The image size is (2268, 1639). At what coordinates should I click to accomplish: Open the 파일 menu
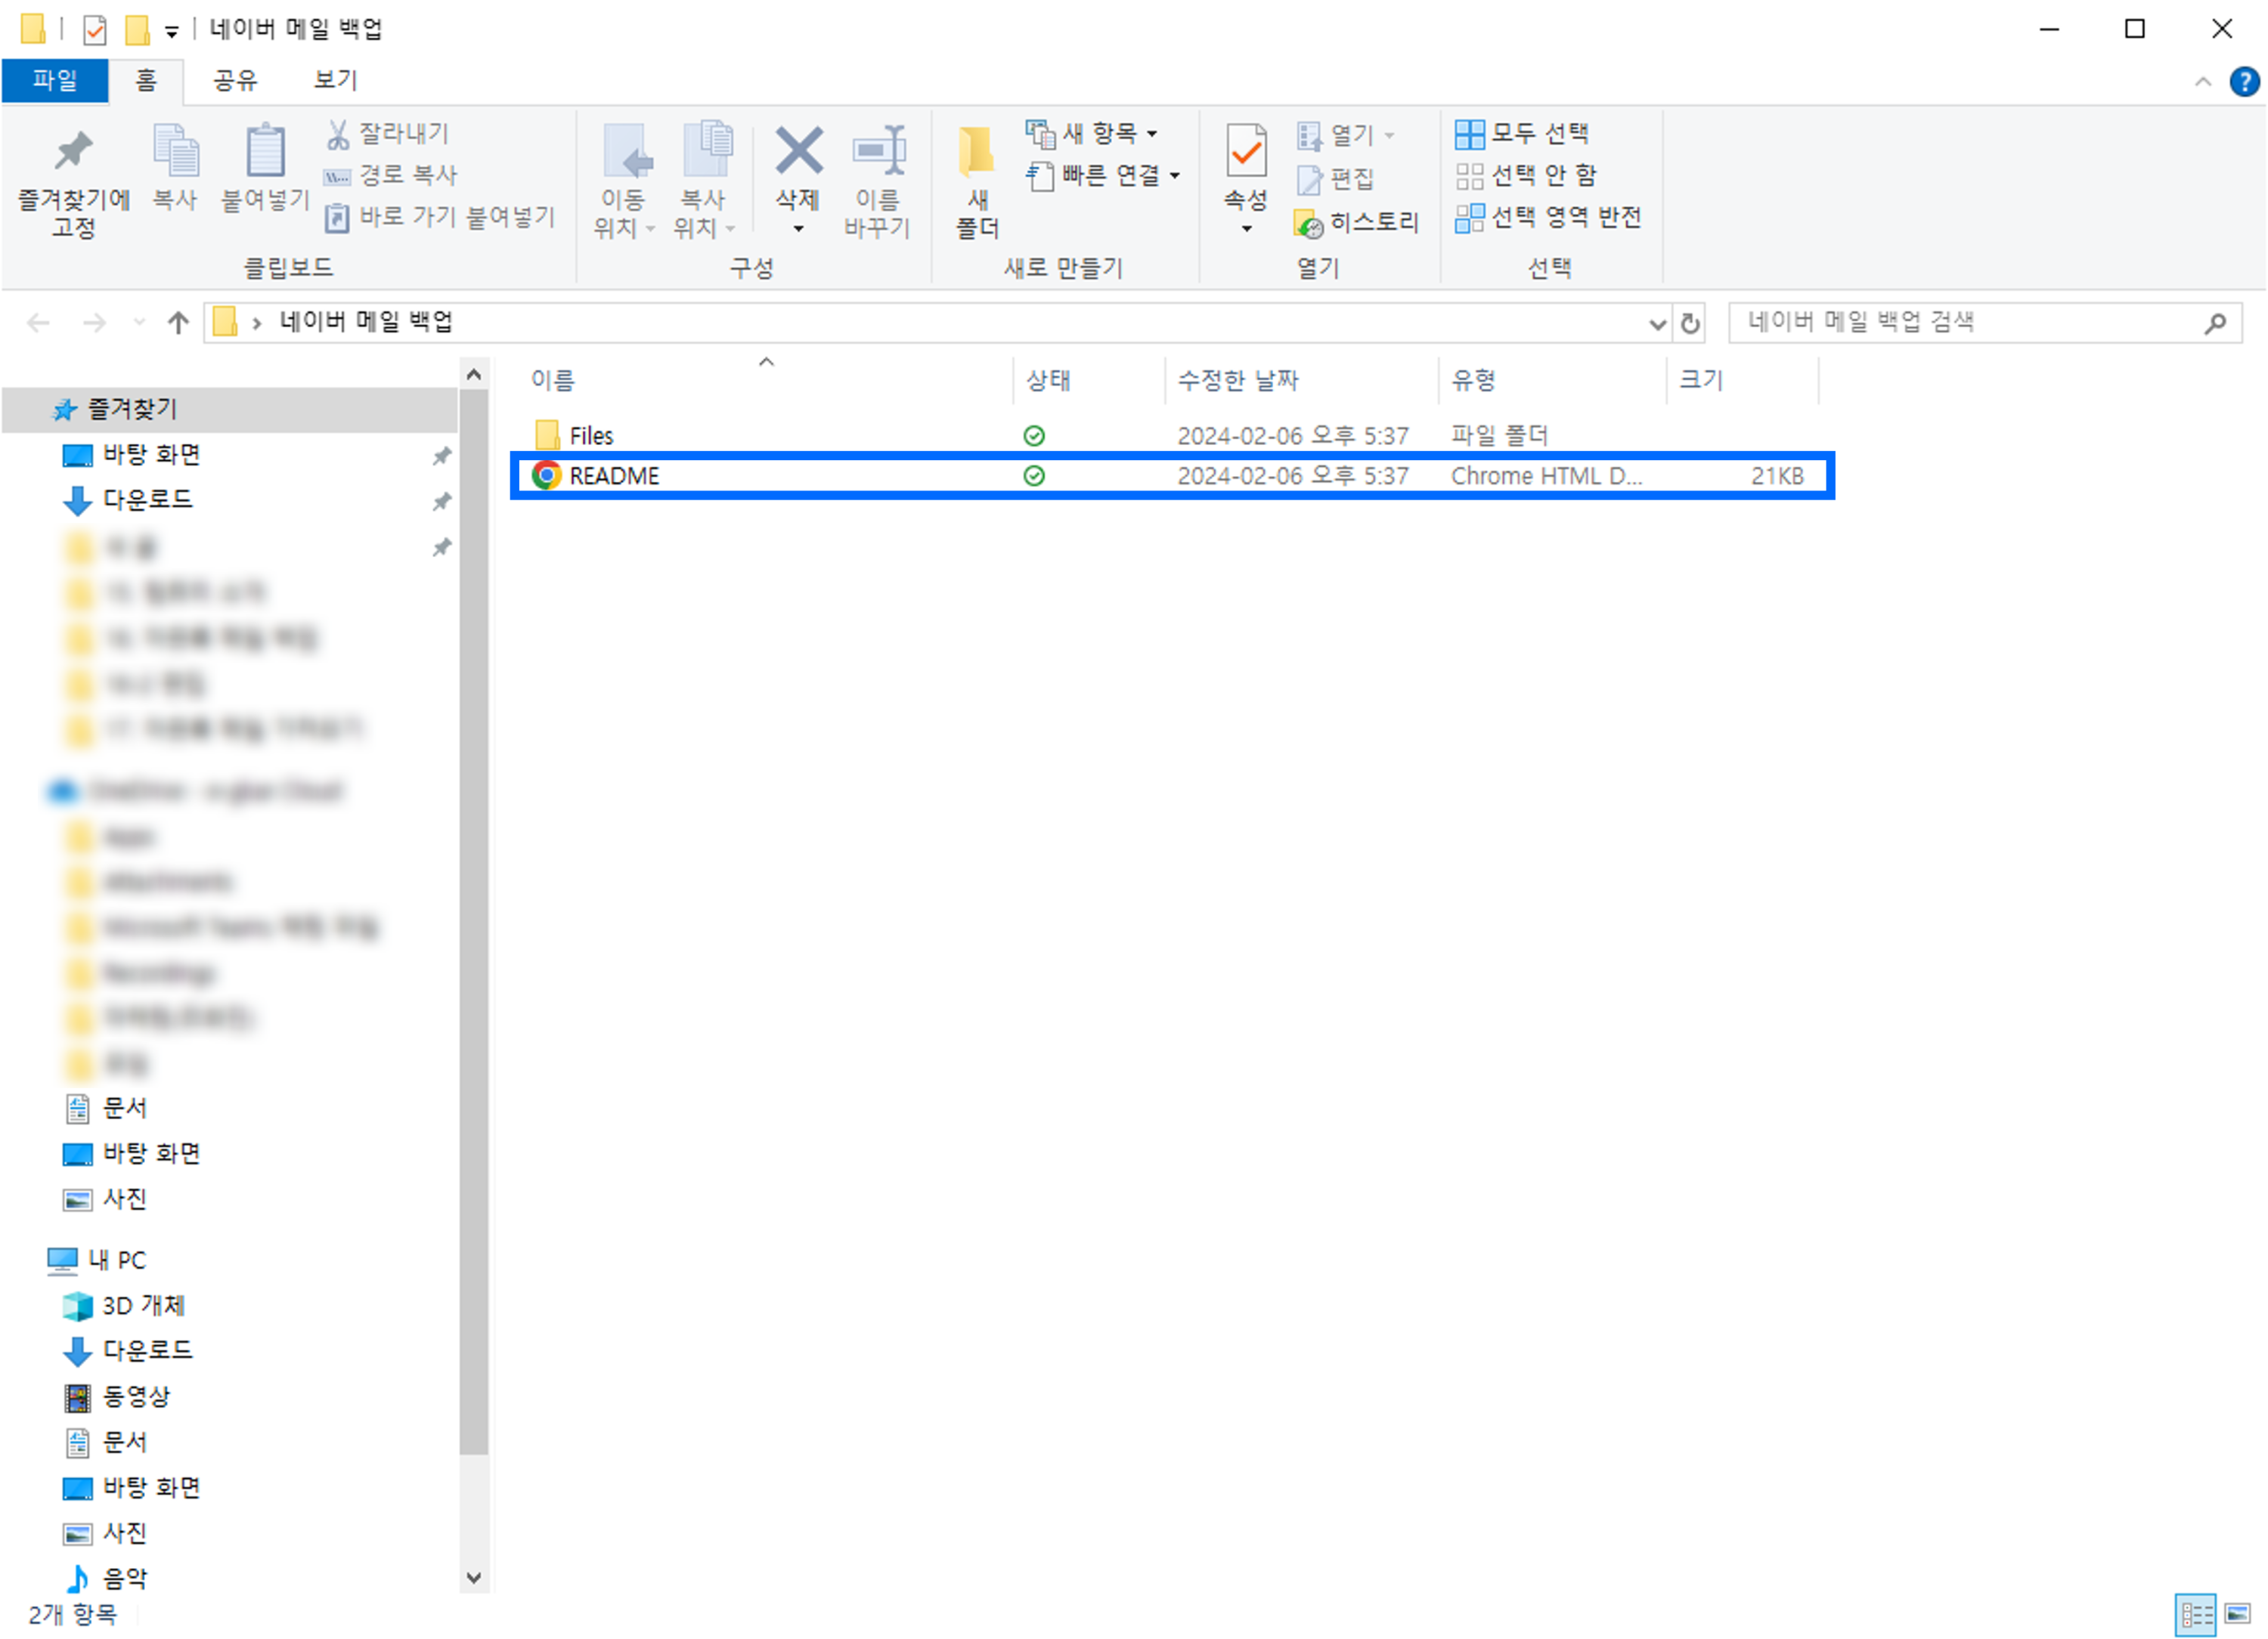click(x=55, y=80)
